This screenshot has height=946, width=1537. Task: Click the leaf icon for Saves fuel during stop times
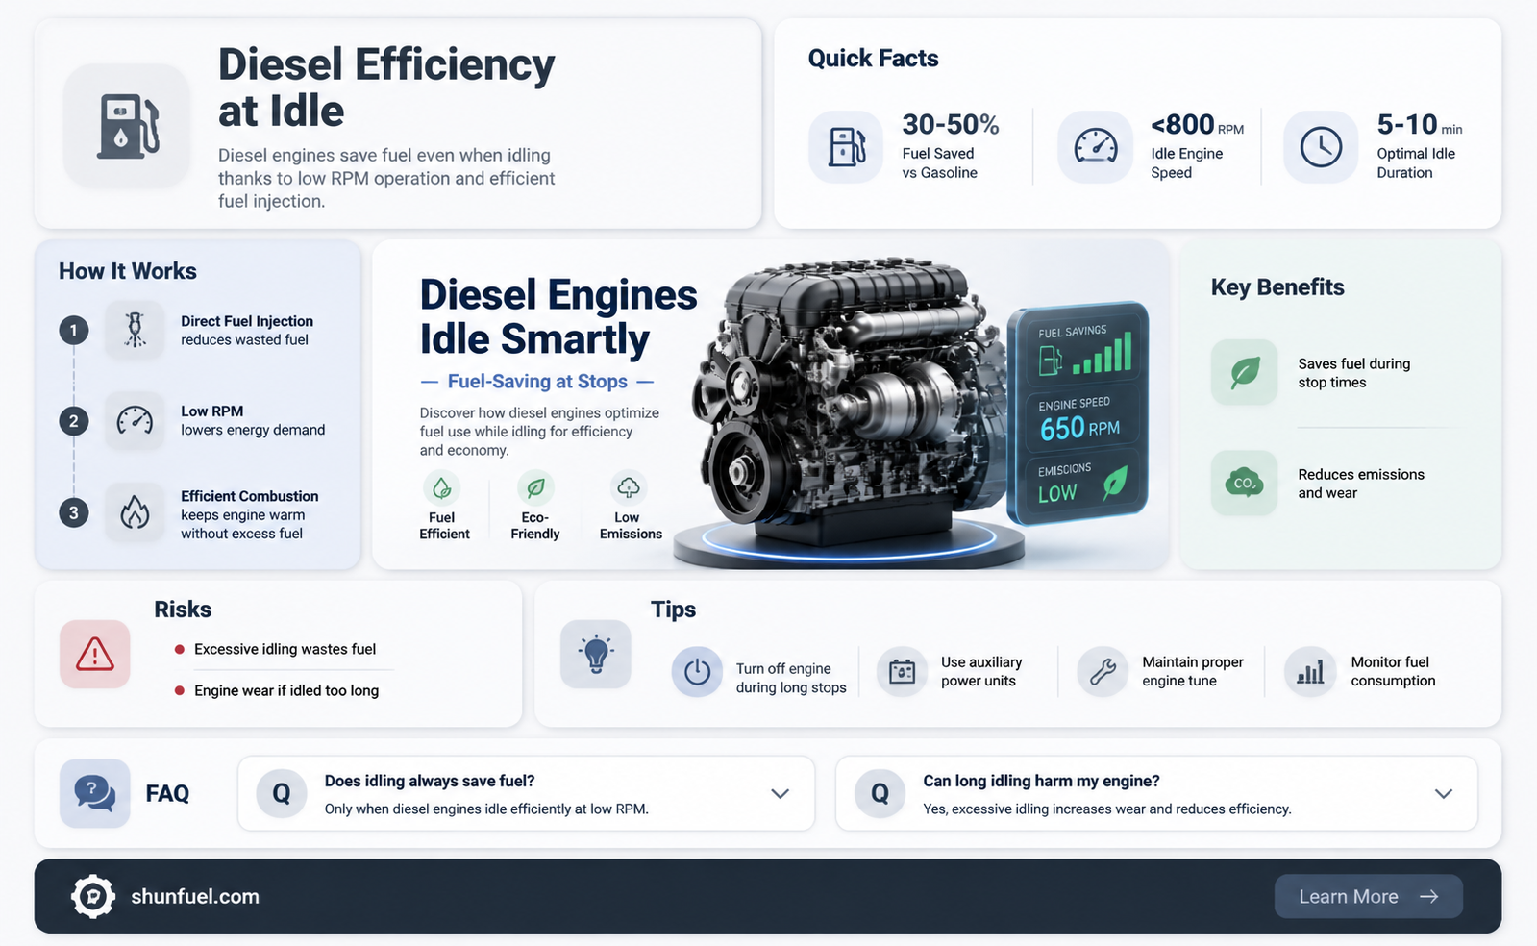1245,372
